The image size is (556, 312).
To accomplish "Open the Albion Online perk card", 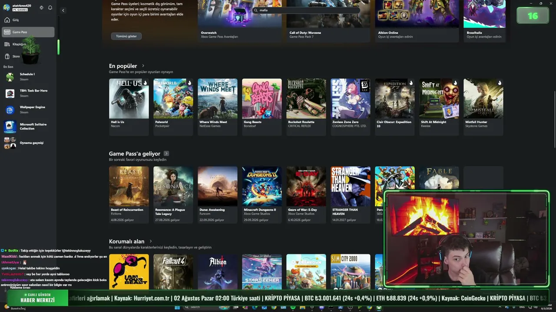I will coord(417,21).
